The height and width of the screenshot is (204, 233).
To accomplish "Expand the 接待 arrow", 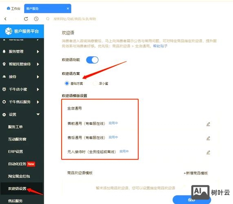I will pos(38,77).
